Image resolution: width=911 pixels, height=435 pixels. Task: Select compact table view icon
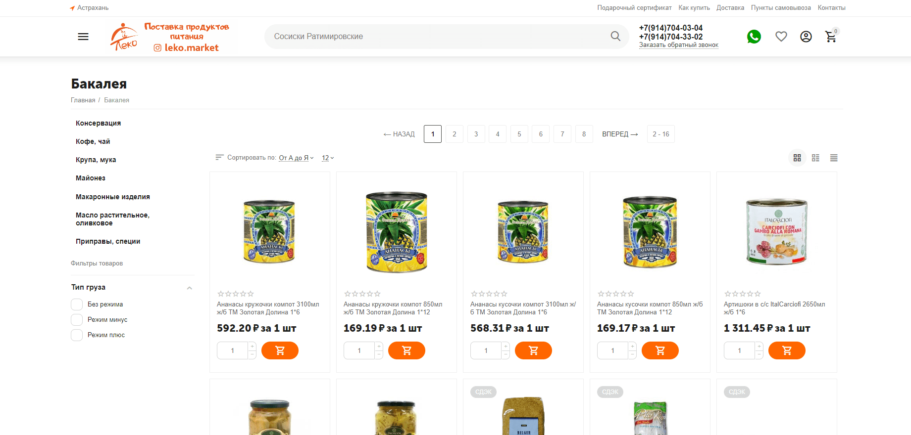[x=834, y=158]
